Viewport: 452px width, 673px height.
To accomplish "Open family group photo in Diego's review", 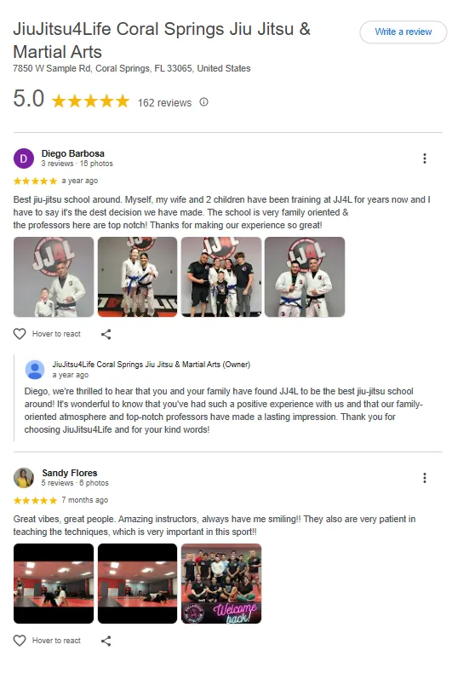I will [221, 277].
